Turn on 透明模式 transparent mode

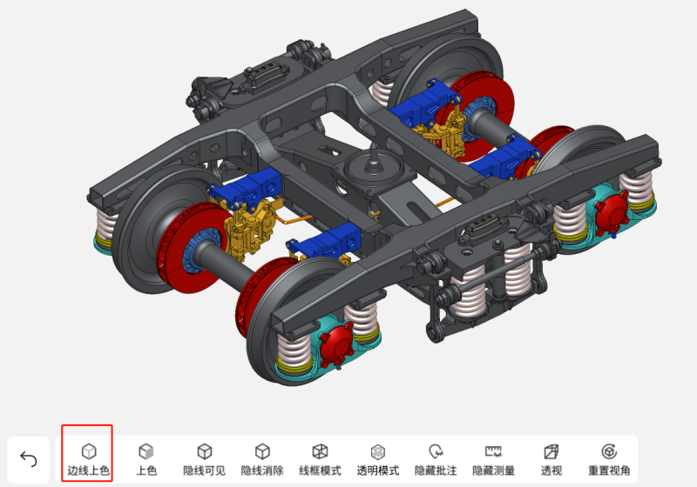click(x=378, y=460)
